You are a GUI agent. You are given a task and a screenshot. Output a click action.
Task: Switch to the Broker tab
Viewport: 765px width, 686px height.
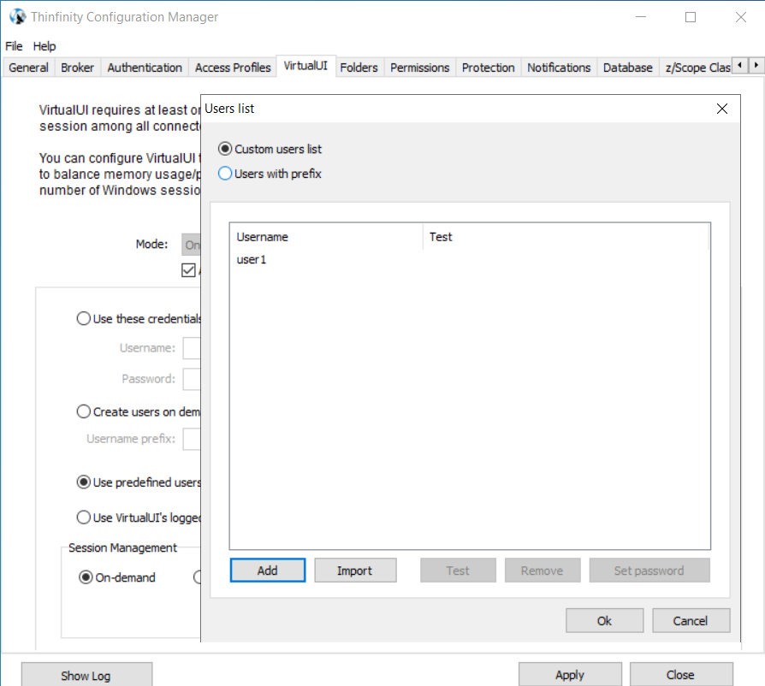click(77, 68)
